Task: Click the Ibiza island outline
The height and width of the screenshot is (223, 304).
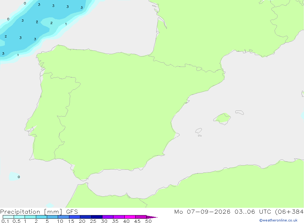Action: pos(199,131)
